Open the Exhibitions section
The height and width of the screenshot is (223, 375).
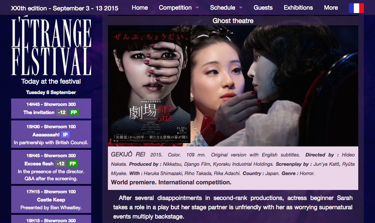[298, 8]
